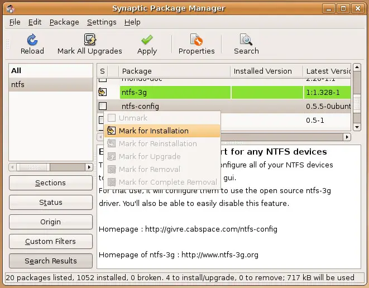This screenshot has height=288, width=369.
Task: Click the status bar package count text
Action: click(180, 277)
